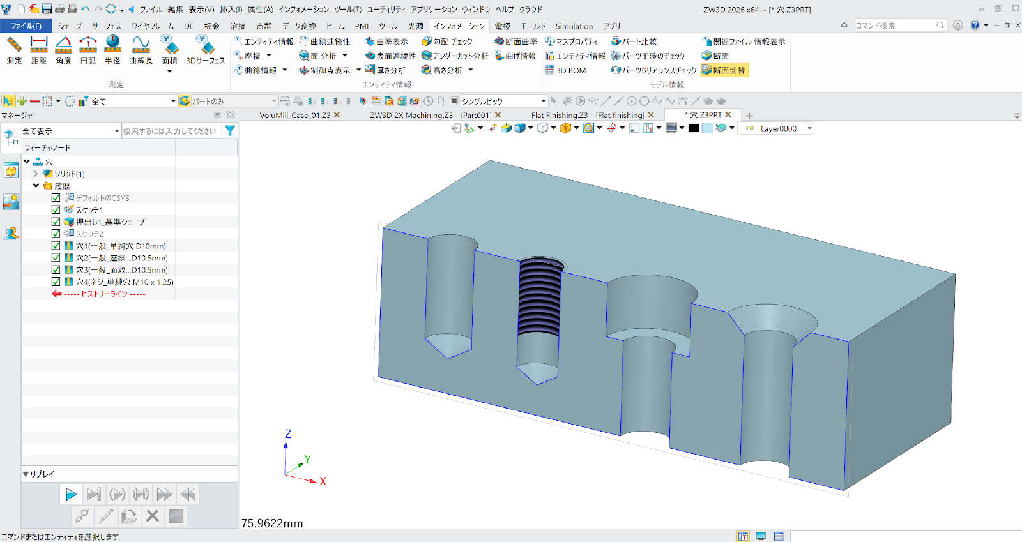The width and height of the screenshot is (1022, 542).
Task: Open the 全て表示 display filter dropdown
Action: click(117, 131)
